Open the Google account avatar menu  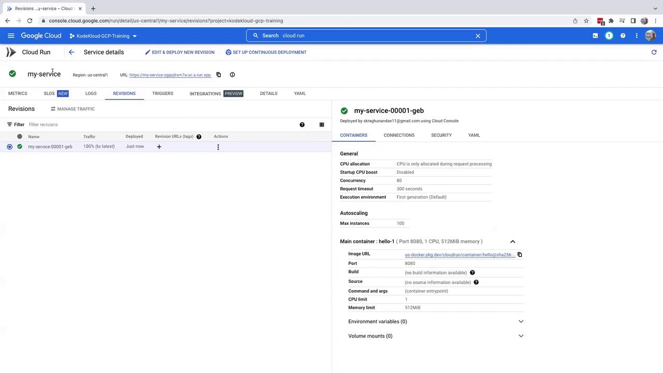[651, 36]
